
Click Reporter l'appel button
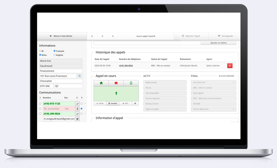click(191, 36)
